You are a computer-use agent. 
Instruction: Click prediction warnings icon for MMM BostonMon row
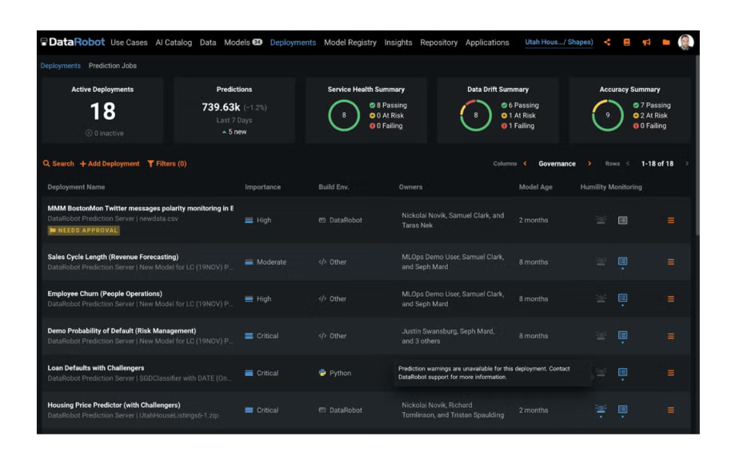pos(601,220)
